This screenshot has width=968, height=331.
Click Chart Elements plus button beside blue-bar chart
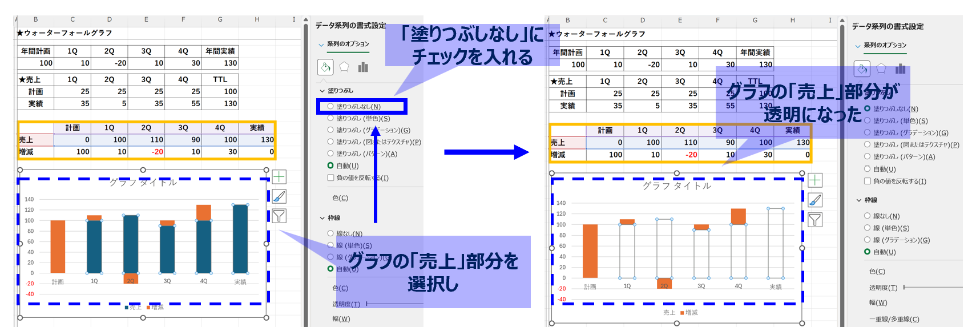pyautogui.click(x=279, y=177)
